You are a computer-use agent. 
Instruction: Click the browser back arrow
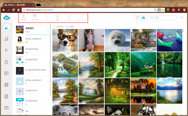coord(4,10)
